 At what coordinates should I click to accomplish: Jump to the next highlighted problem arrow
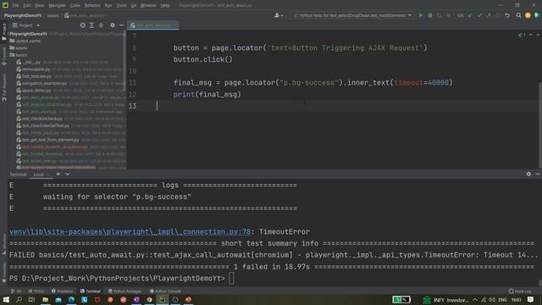click(x=538, y=35)
